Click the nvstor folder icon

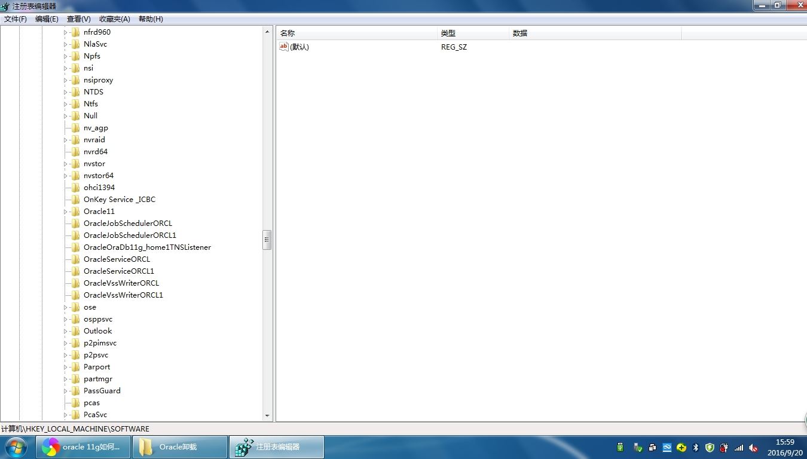(75, 164)
